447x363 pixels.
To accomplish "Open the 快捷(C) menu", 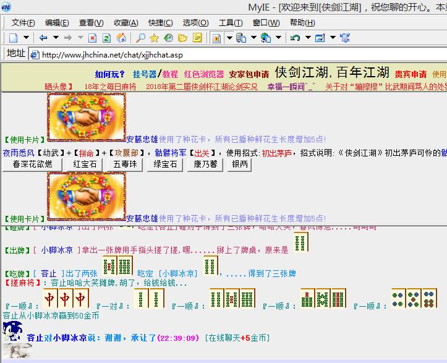I will point(161,22).
